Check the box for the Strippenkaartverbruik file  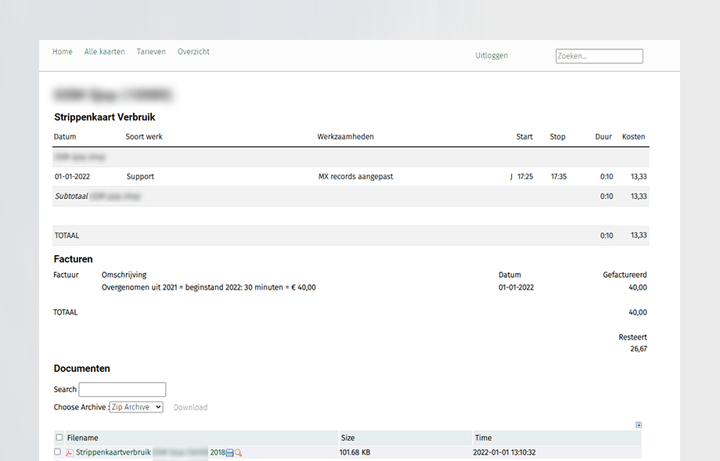click(57, 452)
